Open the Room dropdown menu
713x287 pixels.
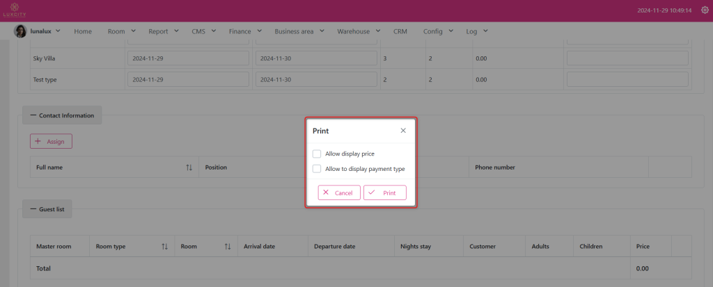[121, 31]
